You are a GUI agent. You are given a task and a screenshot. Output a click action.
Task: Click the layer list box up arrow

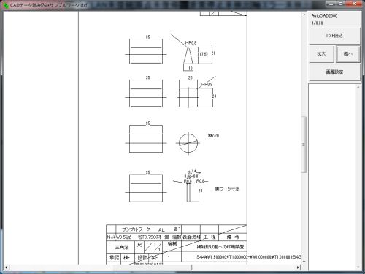coord(358,87)
